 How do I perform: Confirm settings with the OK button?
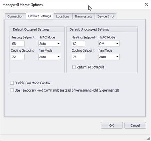111,125
